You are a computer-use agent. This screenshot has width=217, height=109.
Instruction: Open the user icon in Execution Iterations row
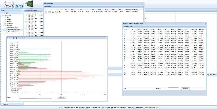46,12
